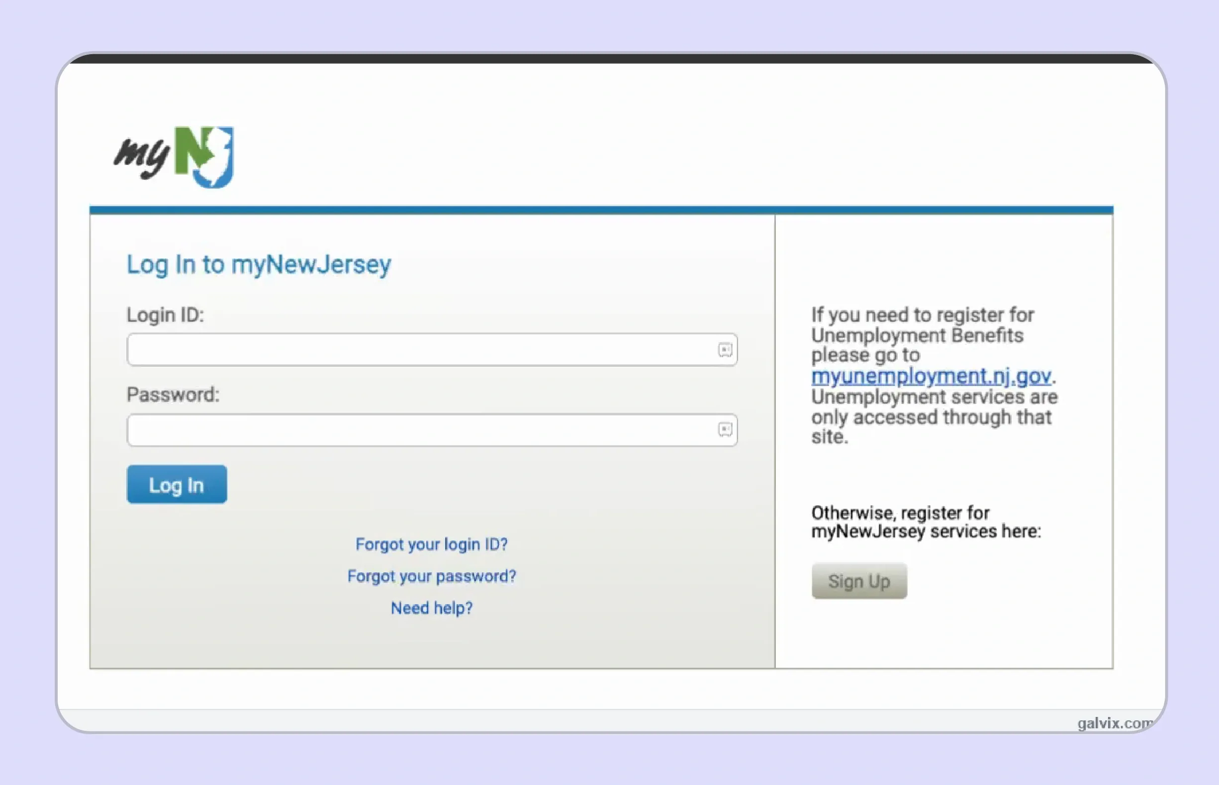Click the 'Log In to myNewJersey' heading
Screen dimensions: 1219x785
click(x=259, y=264)
